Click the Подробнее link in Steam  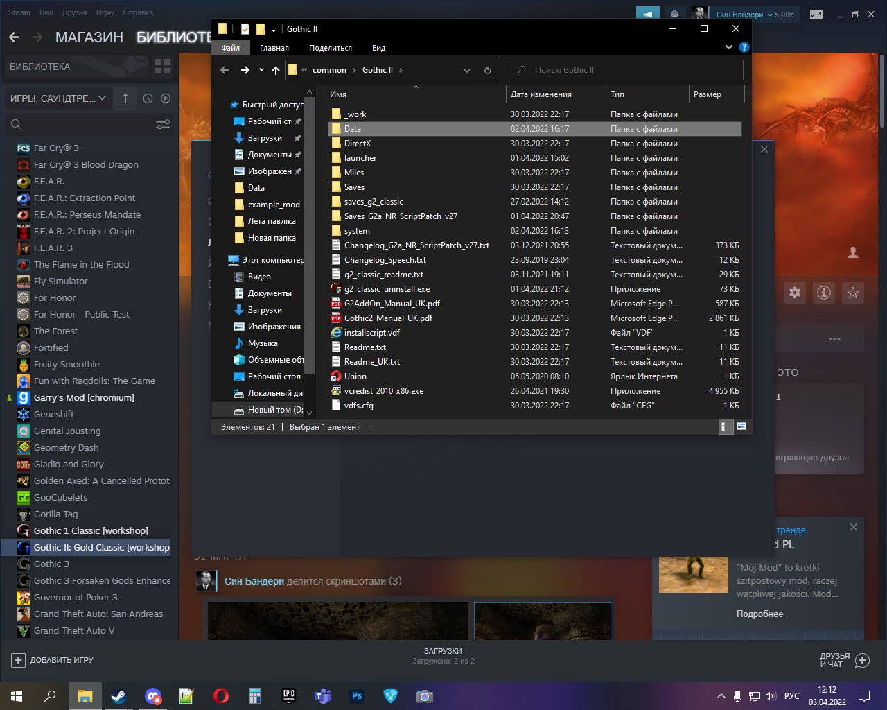pyautogui.click(x=760, y=614)
